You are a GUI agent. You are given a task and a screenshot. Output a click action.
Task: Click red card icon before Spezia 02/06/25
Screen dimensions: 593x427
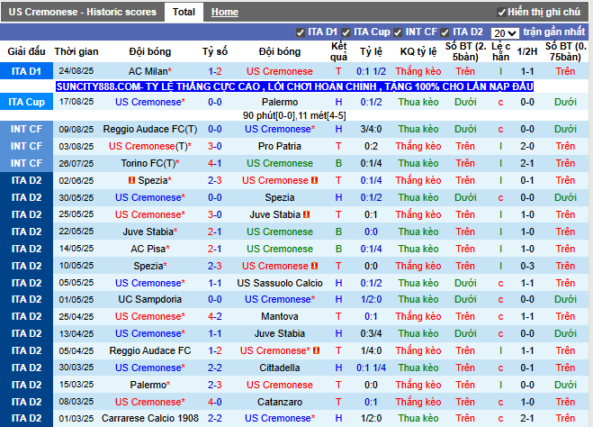point(131,180)
